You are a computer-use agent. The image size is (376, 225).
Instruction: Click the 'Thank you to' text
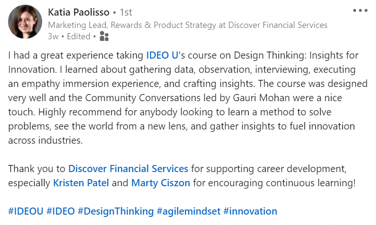pos(37,168)
